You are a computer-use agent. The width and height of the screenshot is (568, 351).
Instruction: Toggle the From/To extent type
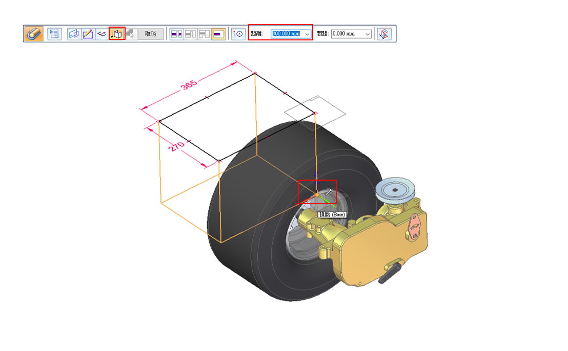204,34
